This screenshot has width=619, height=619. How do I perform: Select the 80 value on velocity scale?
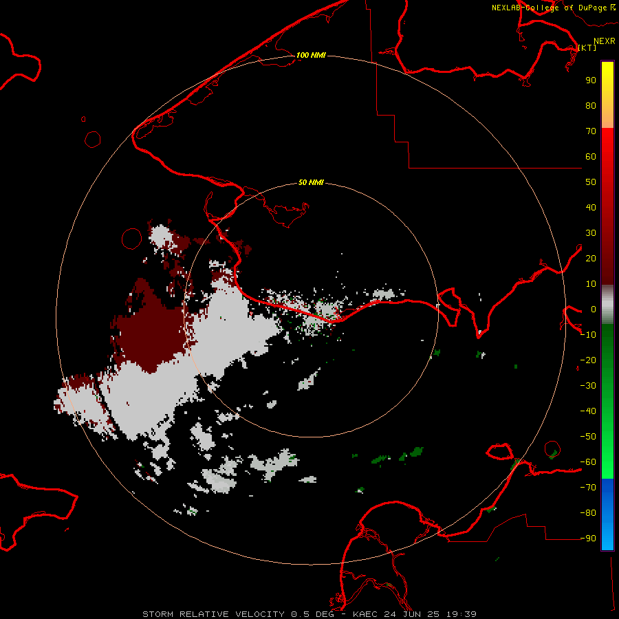click(591, 105)
